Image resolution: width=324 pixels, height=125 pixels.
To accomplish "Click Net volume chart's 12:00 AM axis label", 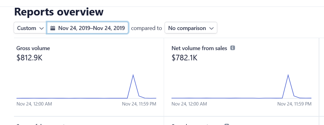I will tap(189, 104).
